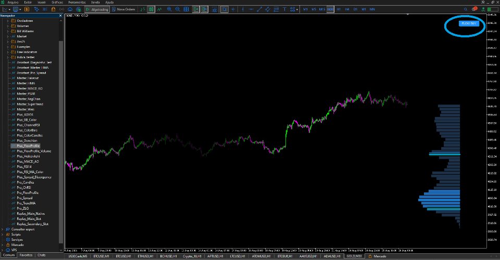Switch to the ETHUSD,H1 chart tab
This screenshot has width=500, height=260.
[x=145, y=256]
